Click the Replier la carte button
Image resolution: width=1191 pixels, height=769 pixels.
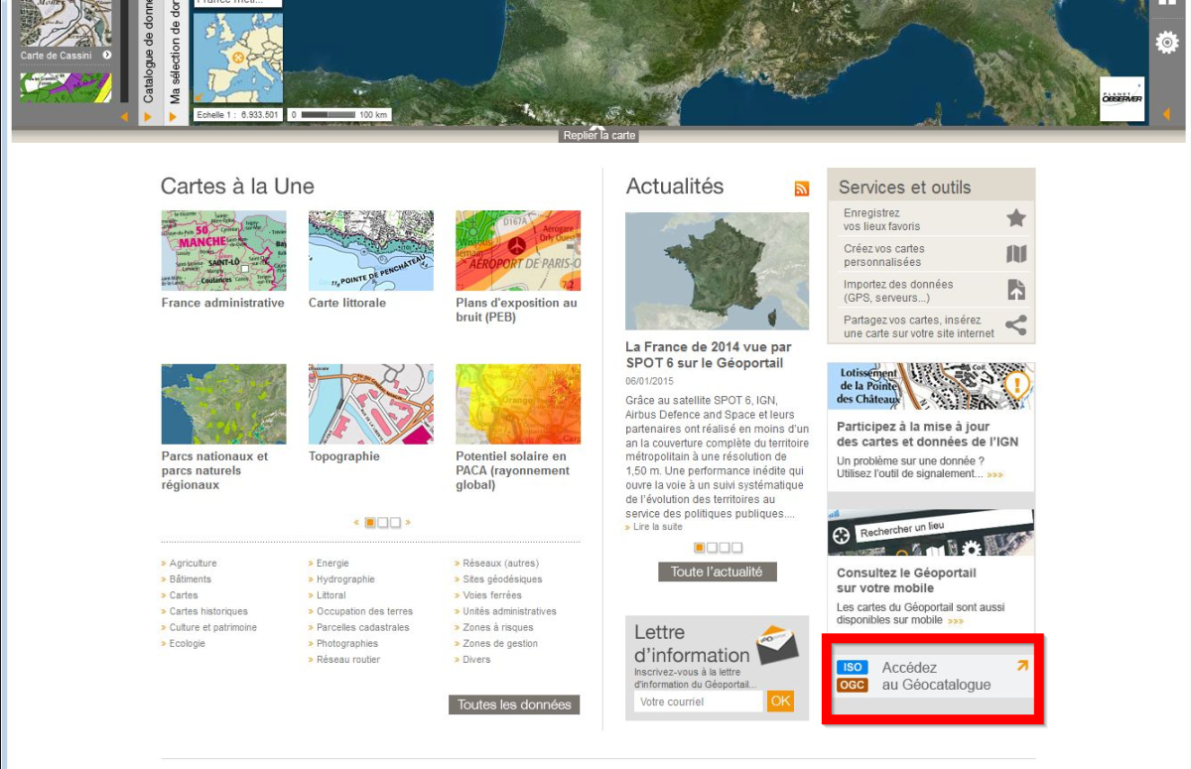tap(599, 136)
